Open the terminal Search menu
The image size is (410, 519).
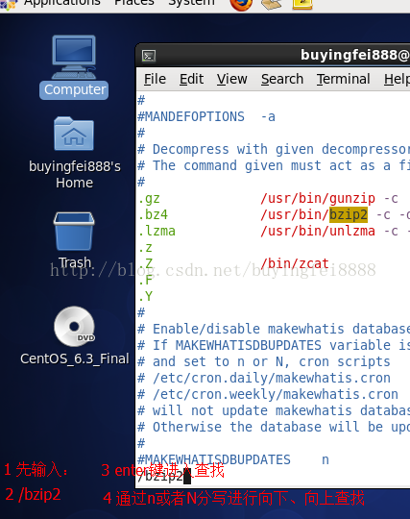282,79
